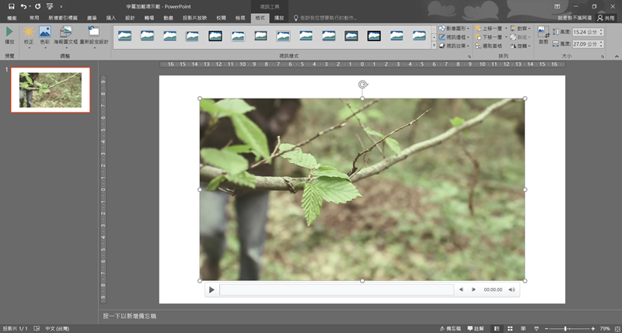Open the 視訊框線 video border dropdown

[x=455, y=36]
